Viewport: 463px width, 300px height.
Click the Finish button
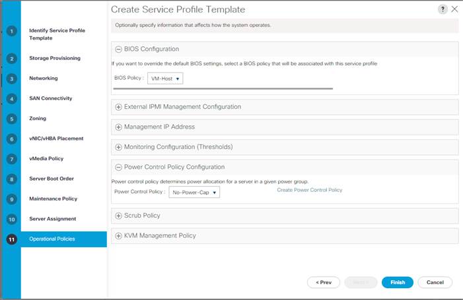398,282
